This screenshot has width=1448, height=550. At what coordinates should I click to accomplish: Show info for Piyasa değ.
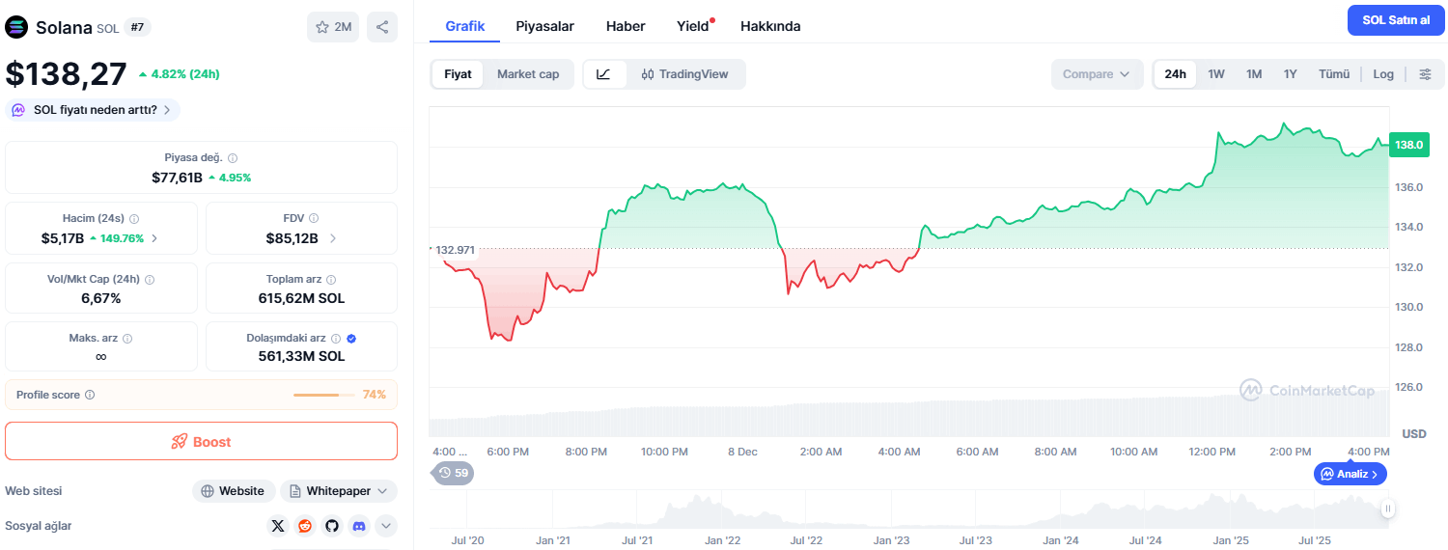(233, 158)
